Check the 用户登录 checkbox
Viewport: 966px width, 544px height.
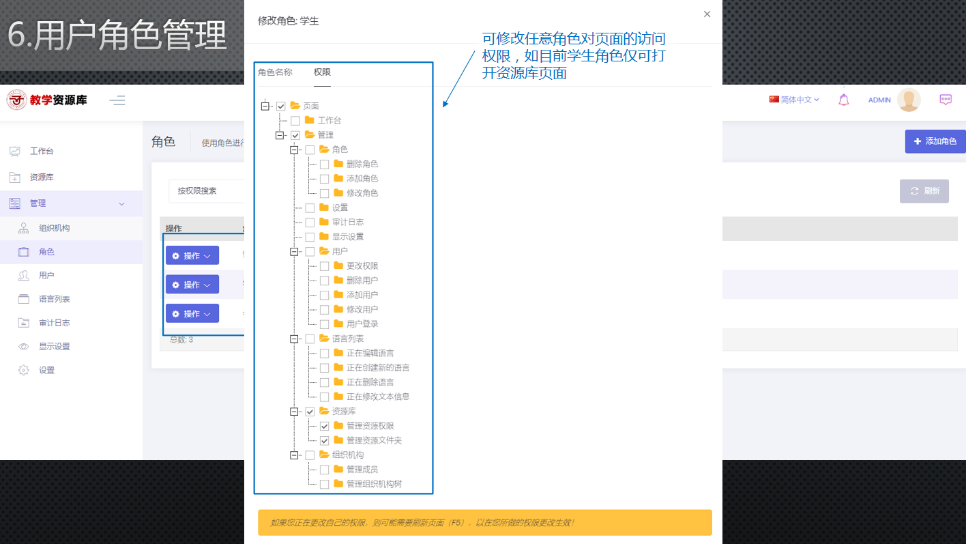tap(324, 324)
